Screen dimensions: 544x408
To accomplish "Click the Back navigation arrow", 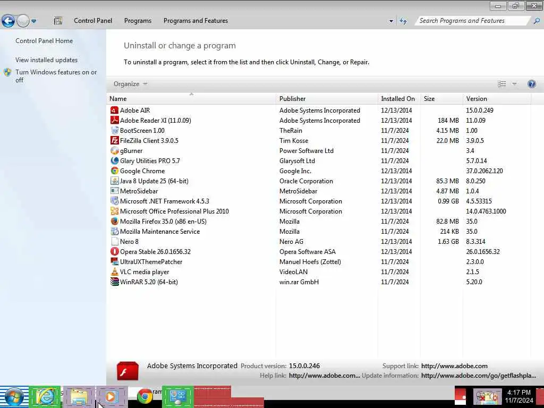I will coord(8,21).
